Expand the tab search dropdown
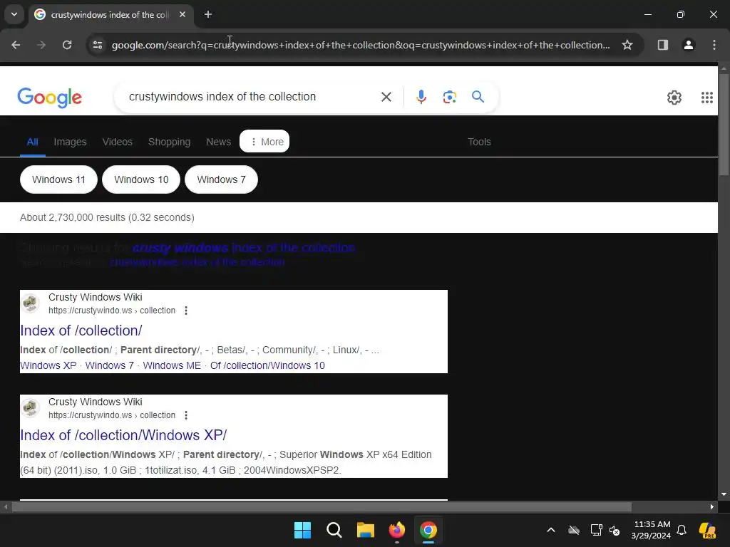 point(14,14)
